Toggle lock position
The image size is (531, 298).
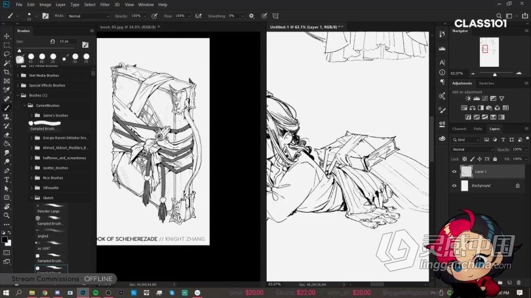click(x=479, y=159)
